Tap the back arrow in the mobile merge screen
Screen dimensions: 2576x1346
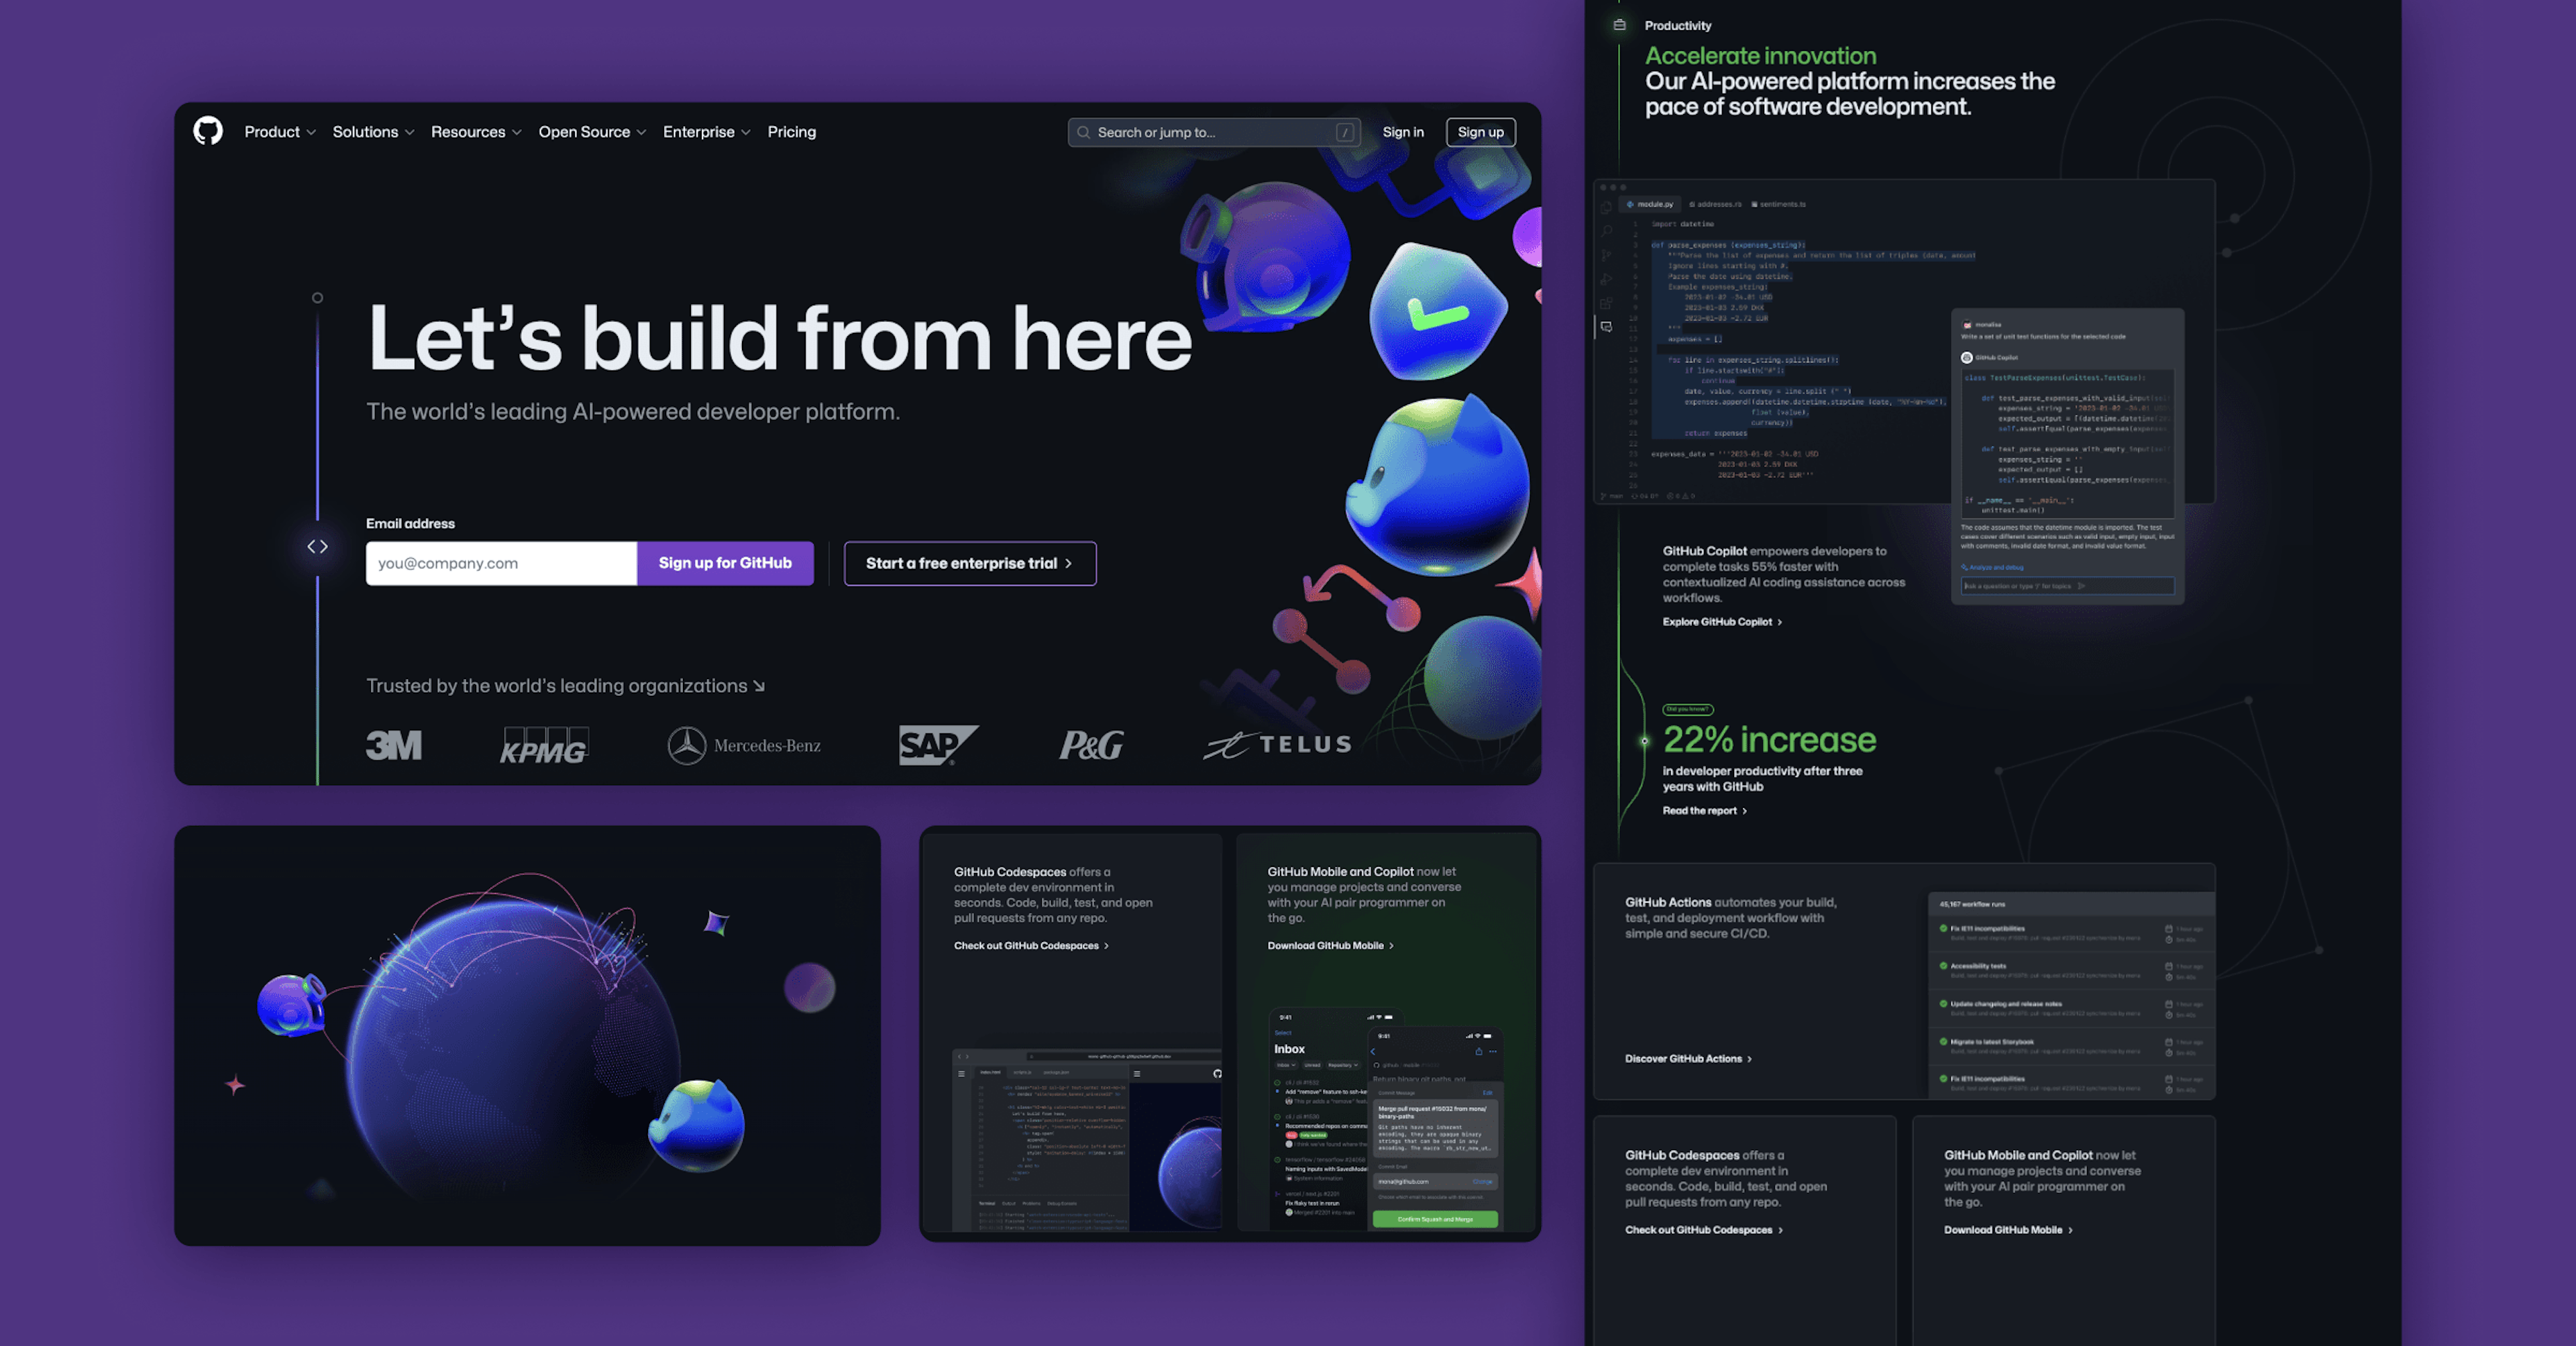click(x=1373, y=1052)
